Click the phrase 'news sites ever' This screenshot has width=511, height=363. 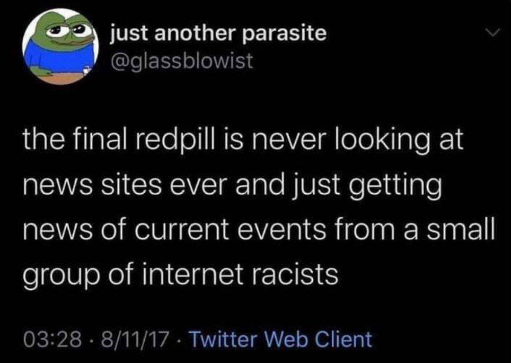coord(124,185)
